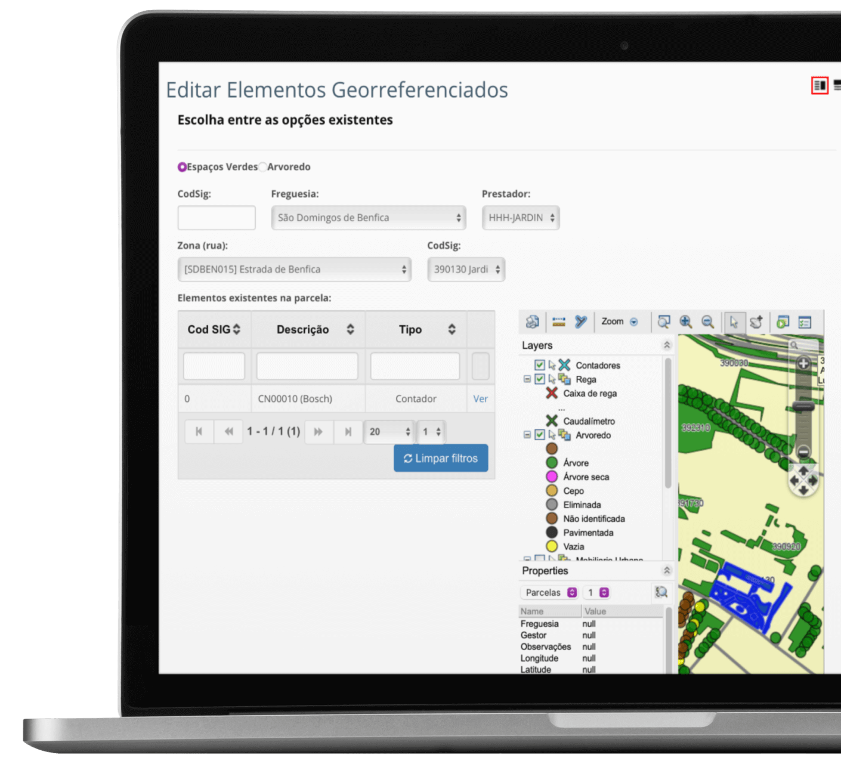Activate the arrow select tool in map toolbar
This screenshot has height=764, width=841.
click(x=734, y=322)
